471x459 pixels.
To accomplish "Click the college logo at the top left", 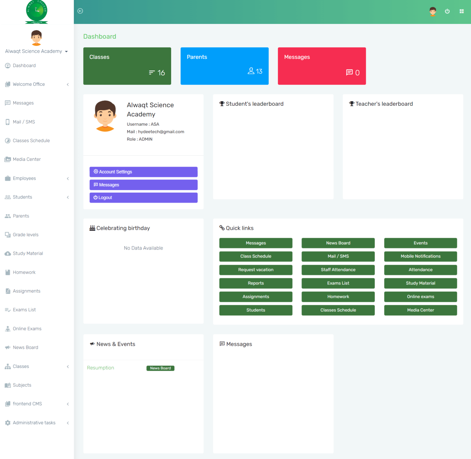I will pos(36,12).
